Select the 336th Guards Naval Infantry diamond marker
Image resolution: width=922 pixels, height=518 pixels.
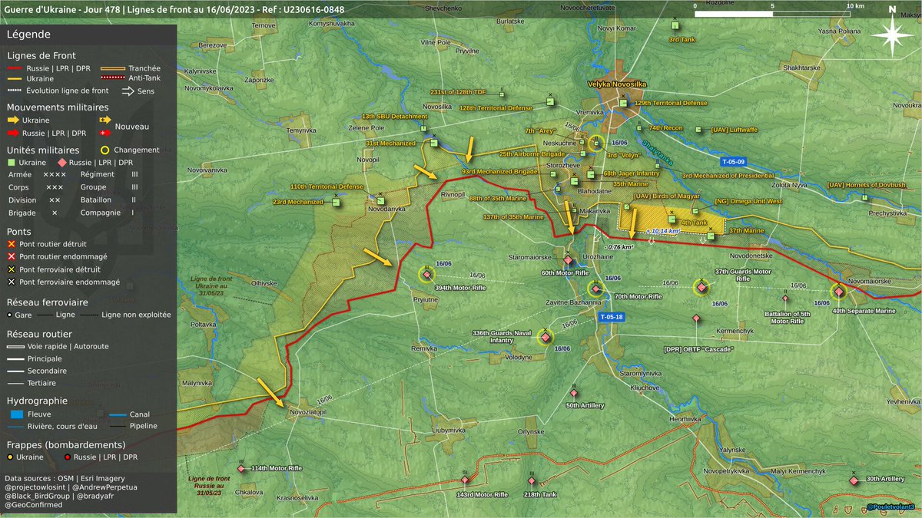click(546, 337)
